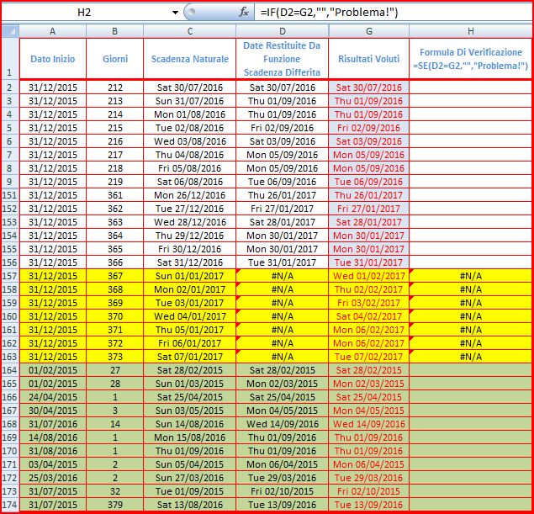Click cell 'Fri 02/09/2016' in column D
The width and height of the screenshot is (534, 514).
283,128
